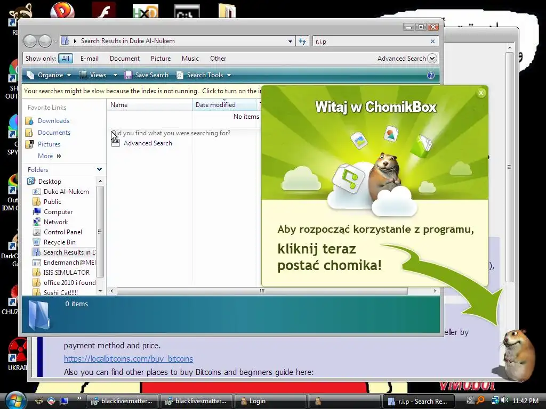This screenshot has height=409, width=546.
Task: Select office 2010 i found folder
Action: point(69,282)
